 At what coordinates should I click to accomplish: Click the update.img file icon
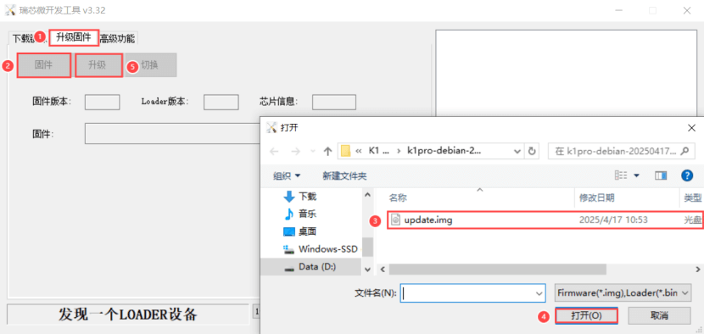tap(395, 220)
